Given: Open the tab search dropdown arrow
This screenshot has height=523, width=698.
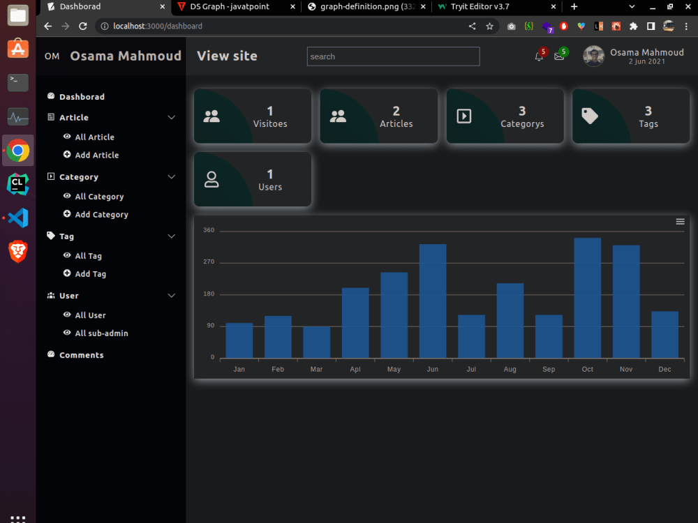Looking at the screenshot, I should 632,7.
